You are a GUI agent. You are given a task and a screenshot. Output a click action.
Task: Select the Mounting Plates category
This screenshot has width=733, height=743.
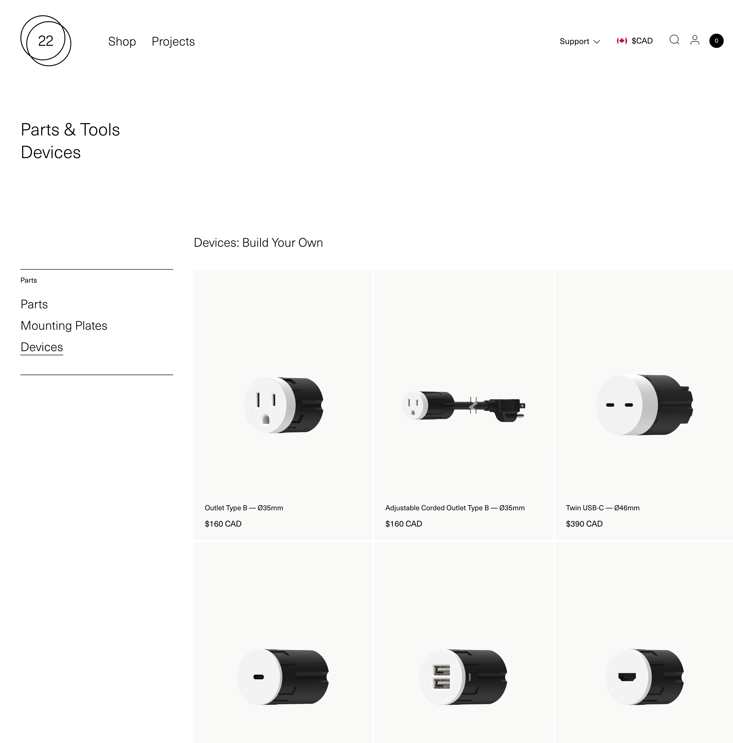pos(64,325)
